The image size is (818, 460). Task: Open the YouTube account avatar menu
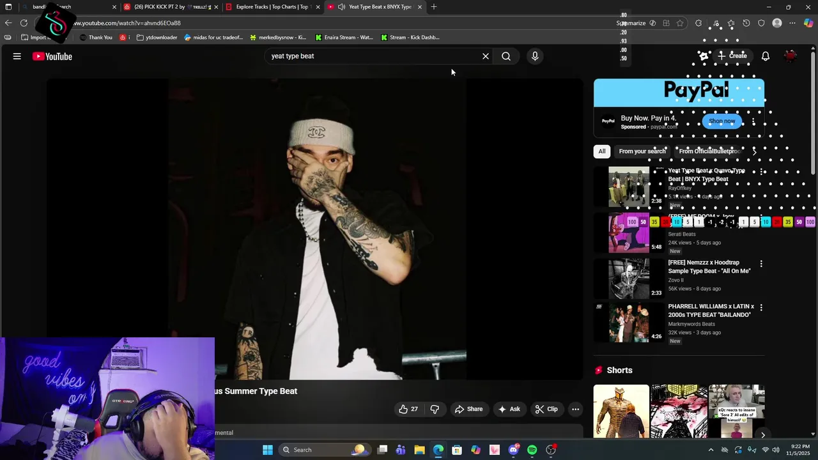pos(791,56)
